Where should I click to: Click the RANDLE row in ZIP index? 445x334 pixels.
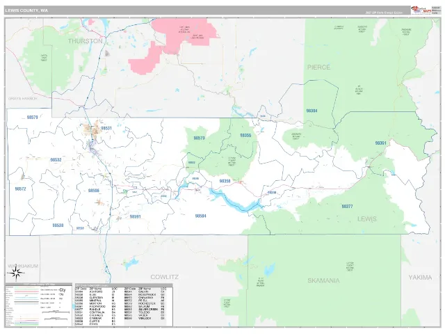96,310
